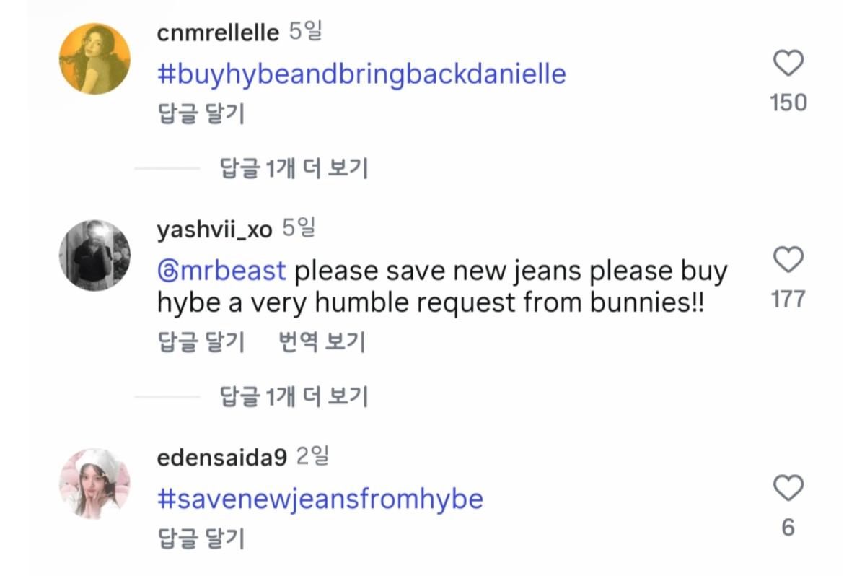Click the yashvii_xo username

(214, 230)
